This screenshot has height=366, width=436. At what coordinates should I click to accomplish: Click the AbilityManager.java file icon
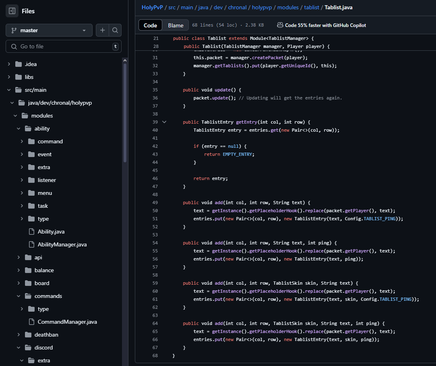point(31,244)
